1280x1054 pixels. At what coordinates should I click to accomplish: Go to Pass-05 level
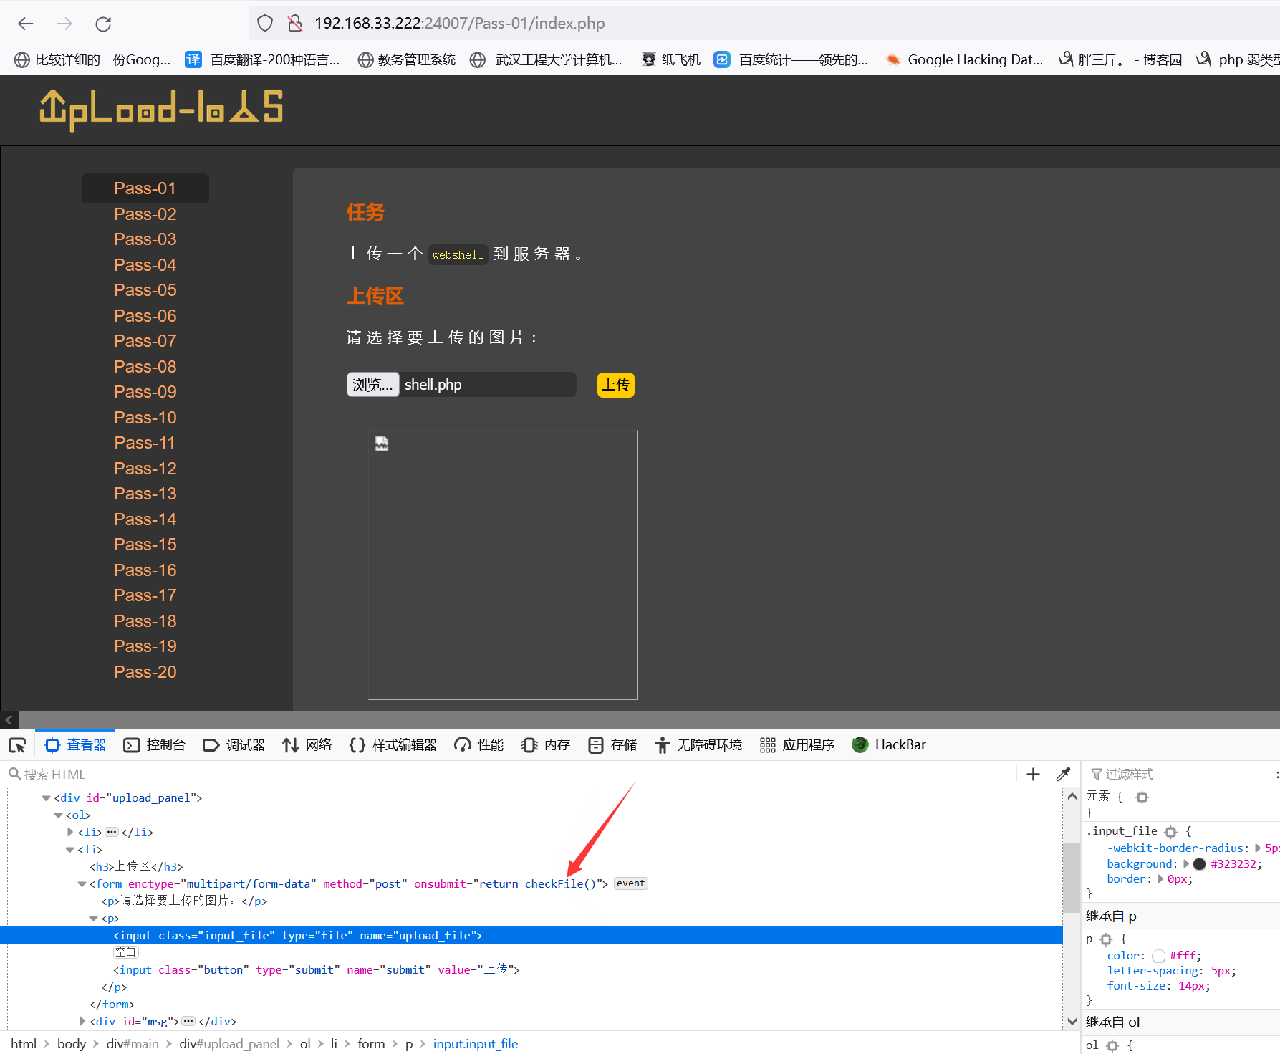[x=145, y=290]
